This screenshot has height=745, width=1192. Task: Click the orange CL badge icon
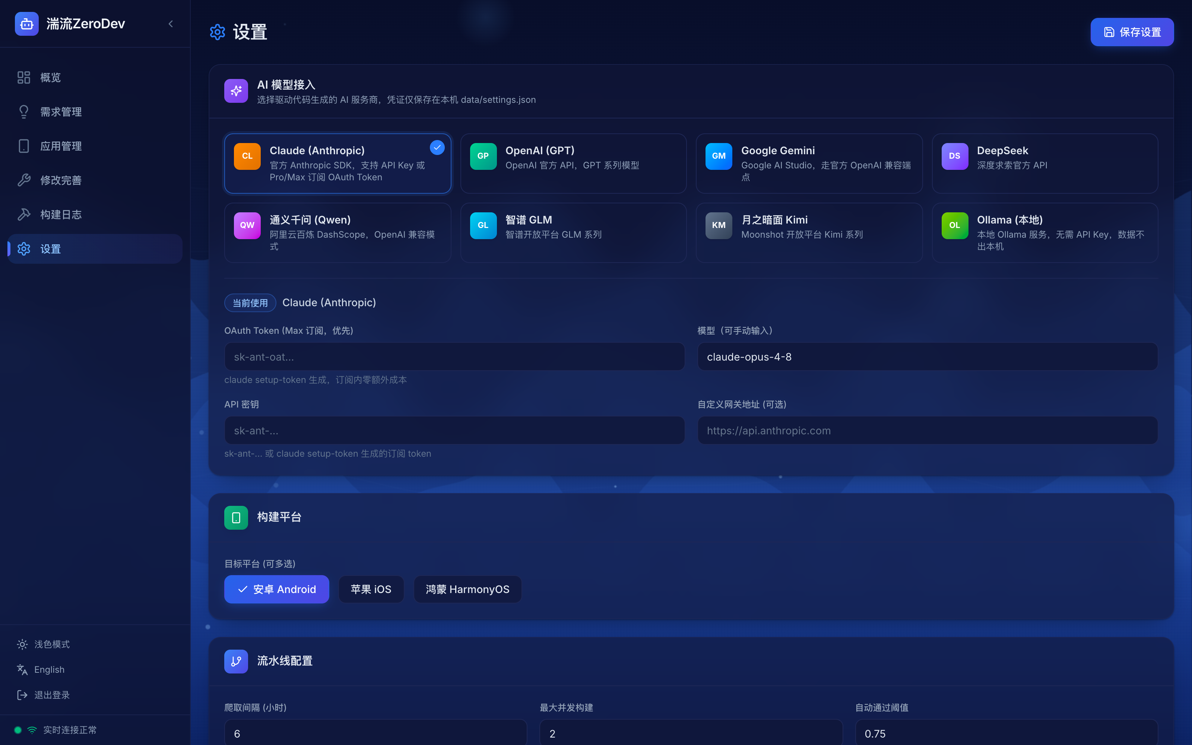click(x=247, y=156)
